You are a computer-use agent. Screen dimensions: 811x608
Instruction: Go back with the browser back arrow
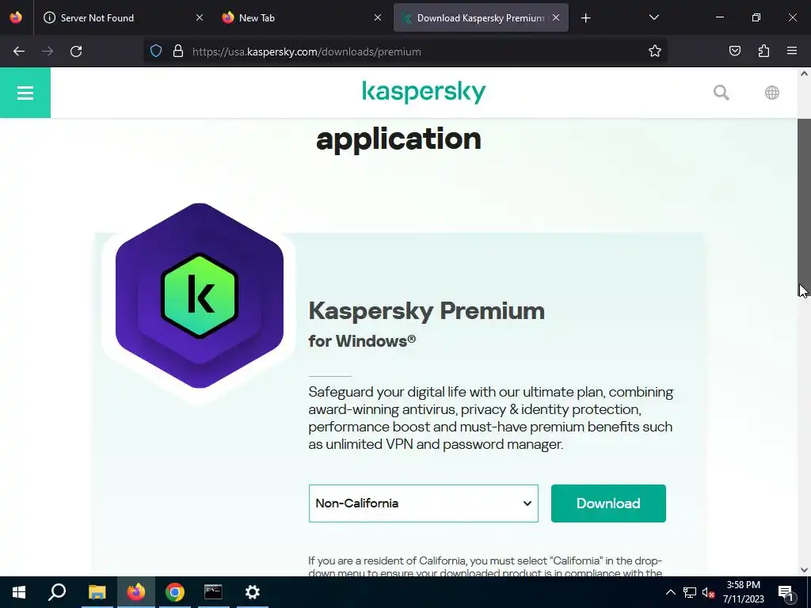click(x=19, y=51)
